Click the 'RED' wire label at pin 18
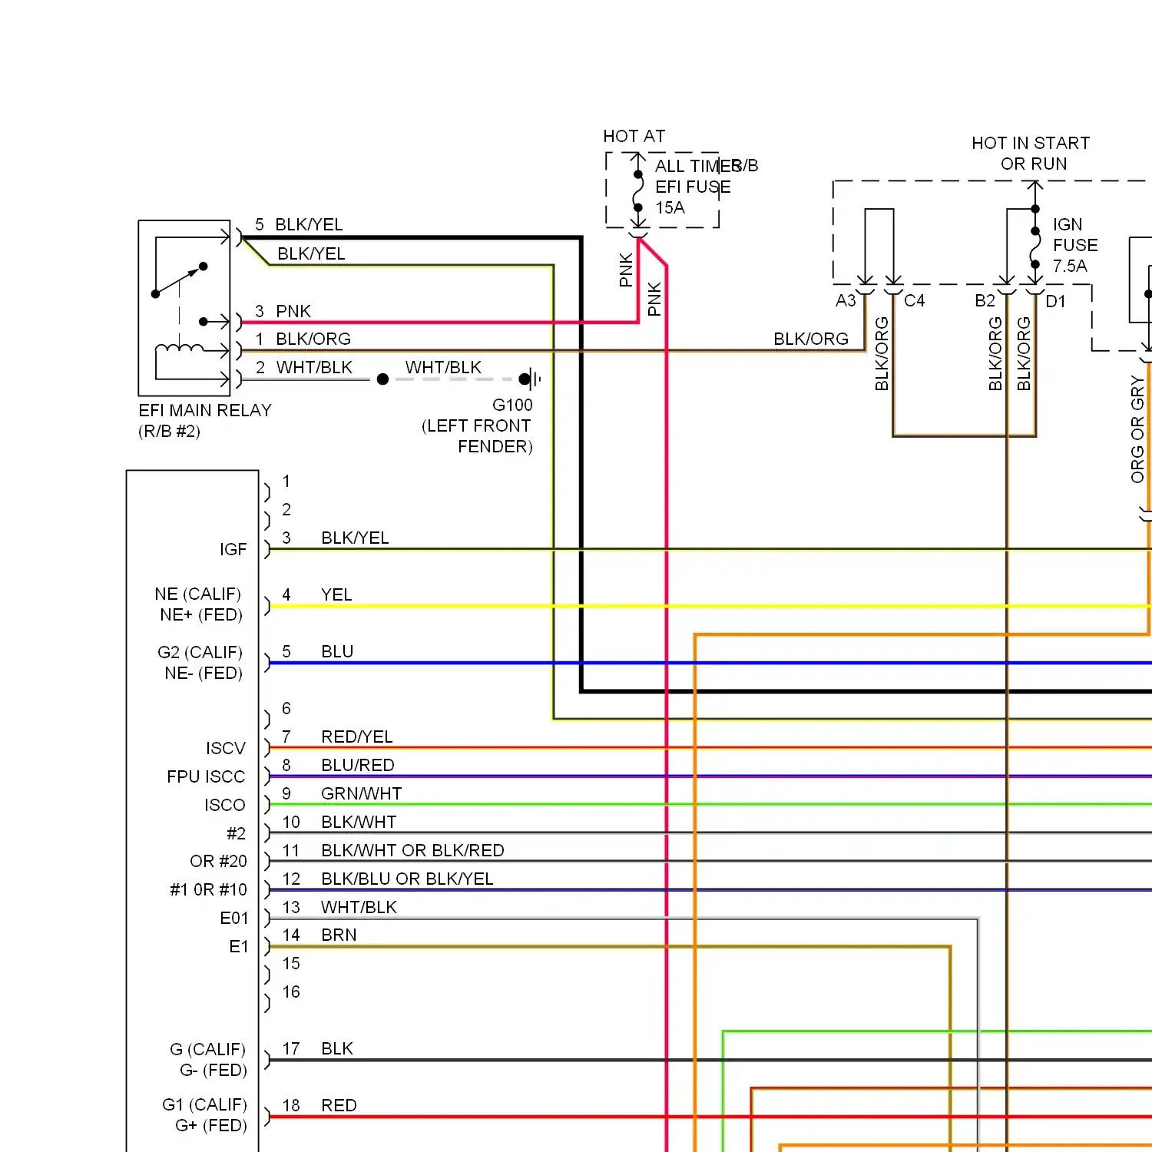This screenshot has height=1152, width=1152. tap(339, 1106)
